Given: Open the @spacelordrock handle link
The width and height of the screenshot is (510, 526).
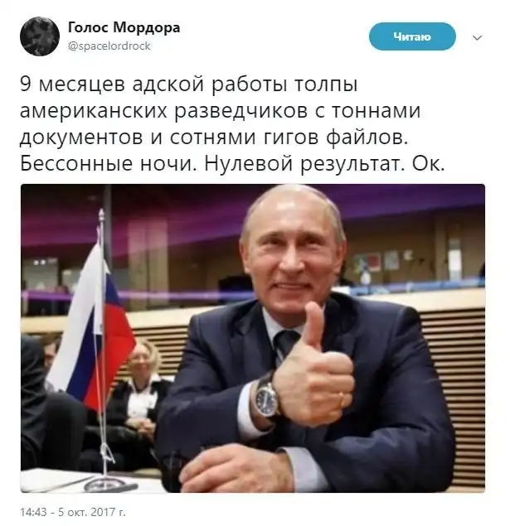Looking at the screenshot, I should 109,46.
